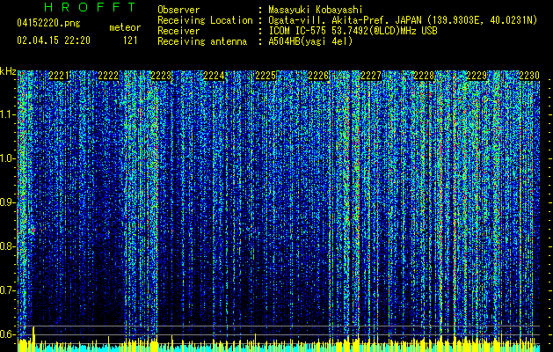
Task: Click the receiver ICOM IC-575 frequency text
Action: (x=353, y=31)
